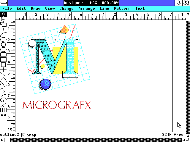Click the vertical scrollbar down arrow
This screenshot has width=190, height=142.
(188, 135)
